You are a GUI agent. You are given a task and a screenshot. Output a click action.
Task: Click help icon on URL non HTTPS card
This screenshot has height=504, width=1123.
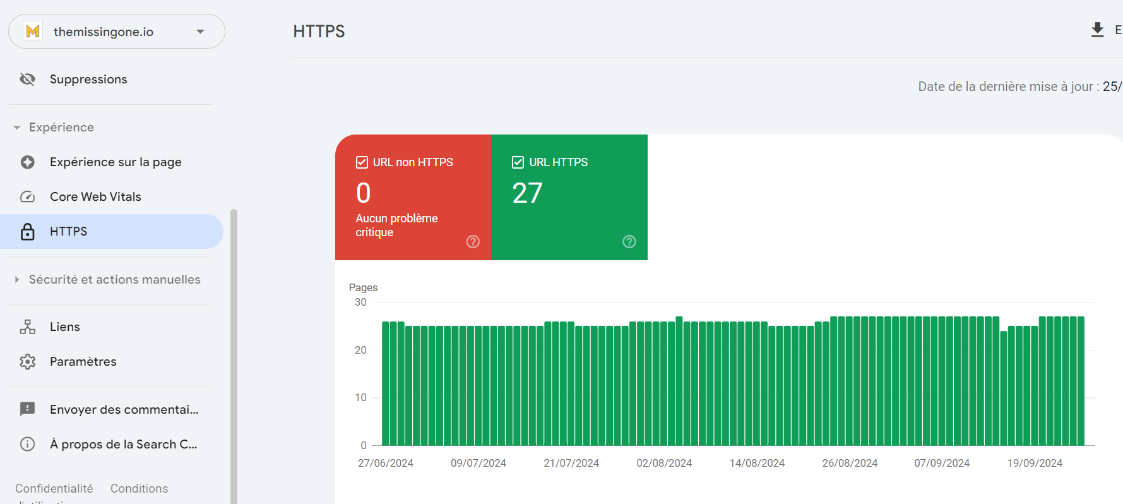click(473, 242)
